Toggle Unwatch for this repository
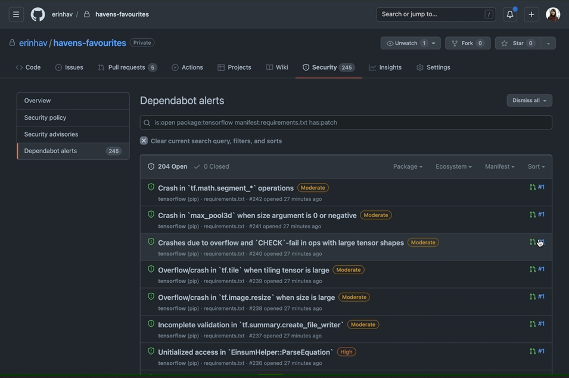The image size is (569, 378). click(x=406, y=43)
